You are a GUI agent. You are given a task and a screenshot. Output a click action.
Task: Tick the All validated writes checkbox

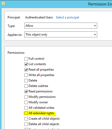(26, 108)
